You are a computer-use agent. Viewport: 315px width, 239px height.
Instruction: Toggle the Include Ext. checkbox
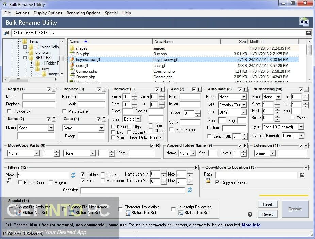tap(9, 111)
